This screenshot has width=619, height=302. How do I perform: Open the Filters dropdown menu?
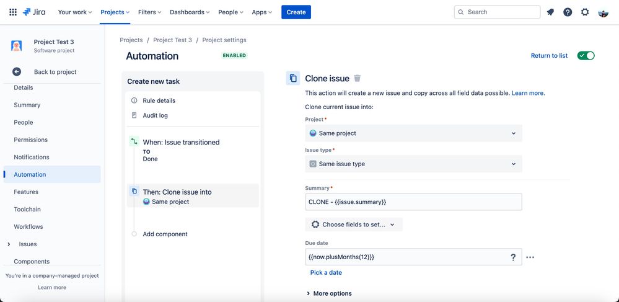pos(149,12)
